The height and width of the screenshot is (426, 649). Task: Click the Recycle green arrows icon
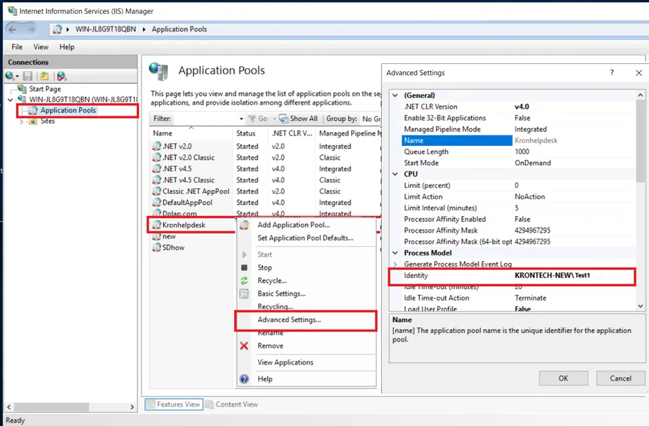[x=244, y=281]
